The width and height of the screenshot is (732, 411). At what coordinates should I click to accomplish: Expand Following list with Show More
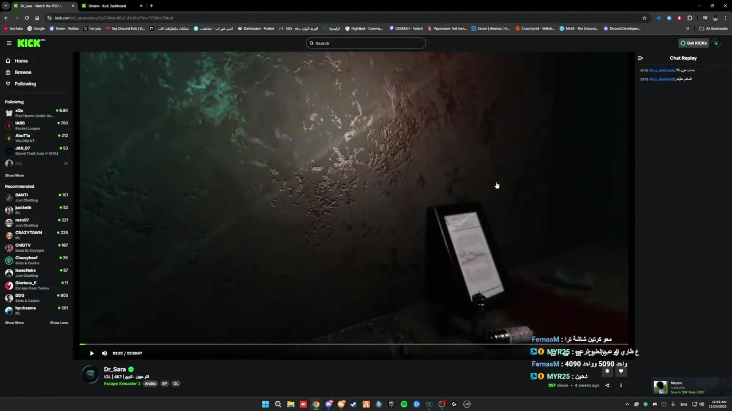point(14,176)
